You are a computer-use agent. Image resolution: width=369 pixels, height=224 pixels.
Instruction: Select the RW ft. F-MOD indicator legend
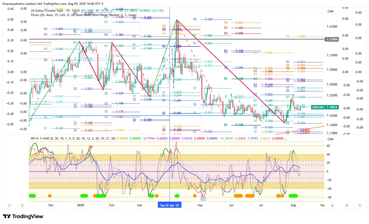73,138
